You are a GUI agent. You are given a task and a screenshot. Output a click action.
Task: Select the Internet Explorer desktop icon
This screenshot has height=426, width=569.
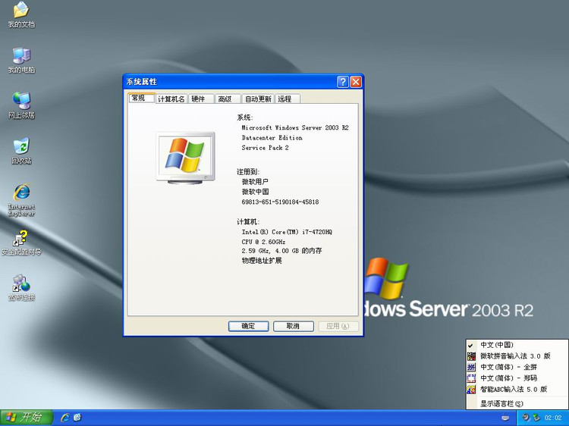click(21, 199)
